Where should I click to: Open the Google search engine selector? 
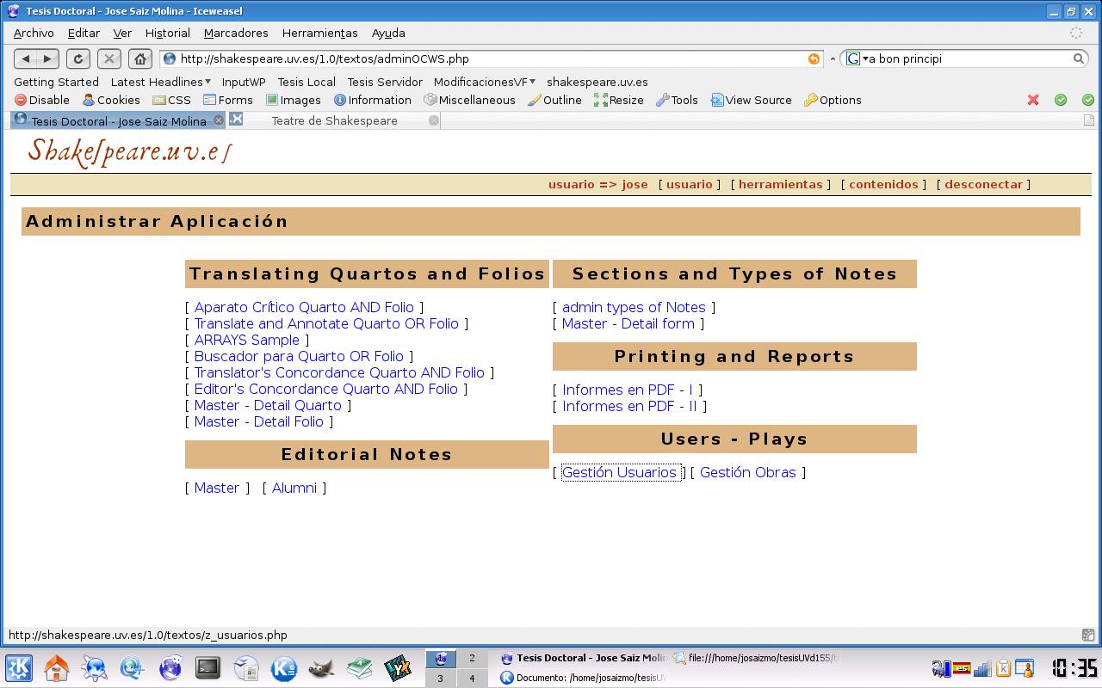tap(857, 58)
